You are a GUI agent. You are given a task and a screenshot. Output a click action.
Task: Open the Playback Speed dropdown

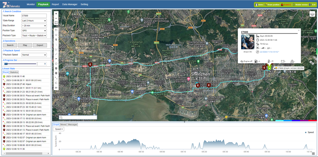point(34,55)
